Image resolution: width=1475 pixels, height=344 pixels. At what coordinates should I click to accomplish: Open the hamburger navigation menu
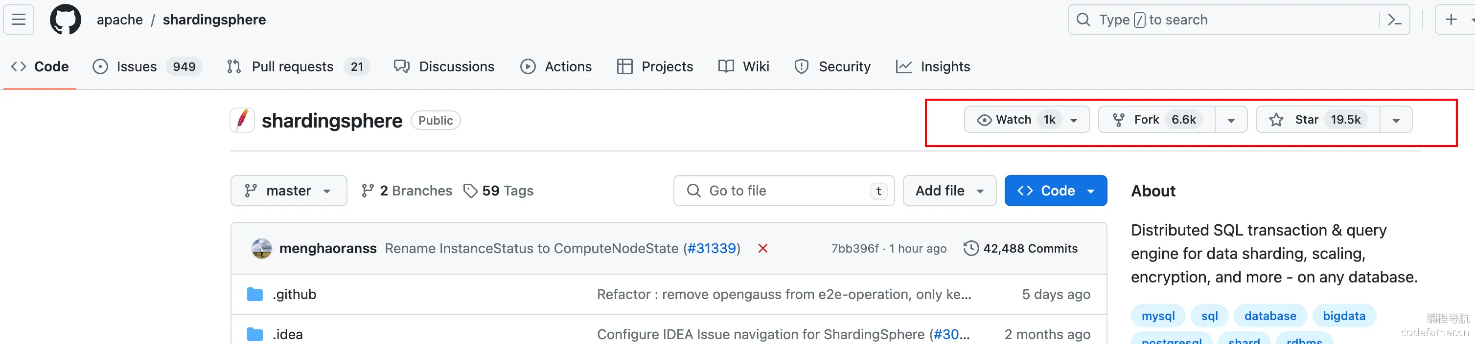pyautogui.click(x=18, y=20)
